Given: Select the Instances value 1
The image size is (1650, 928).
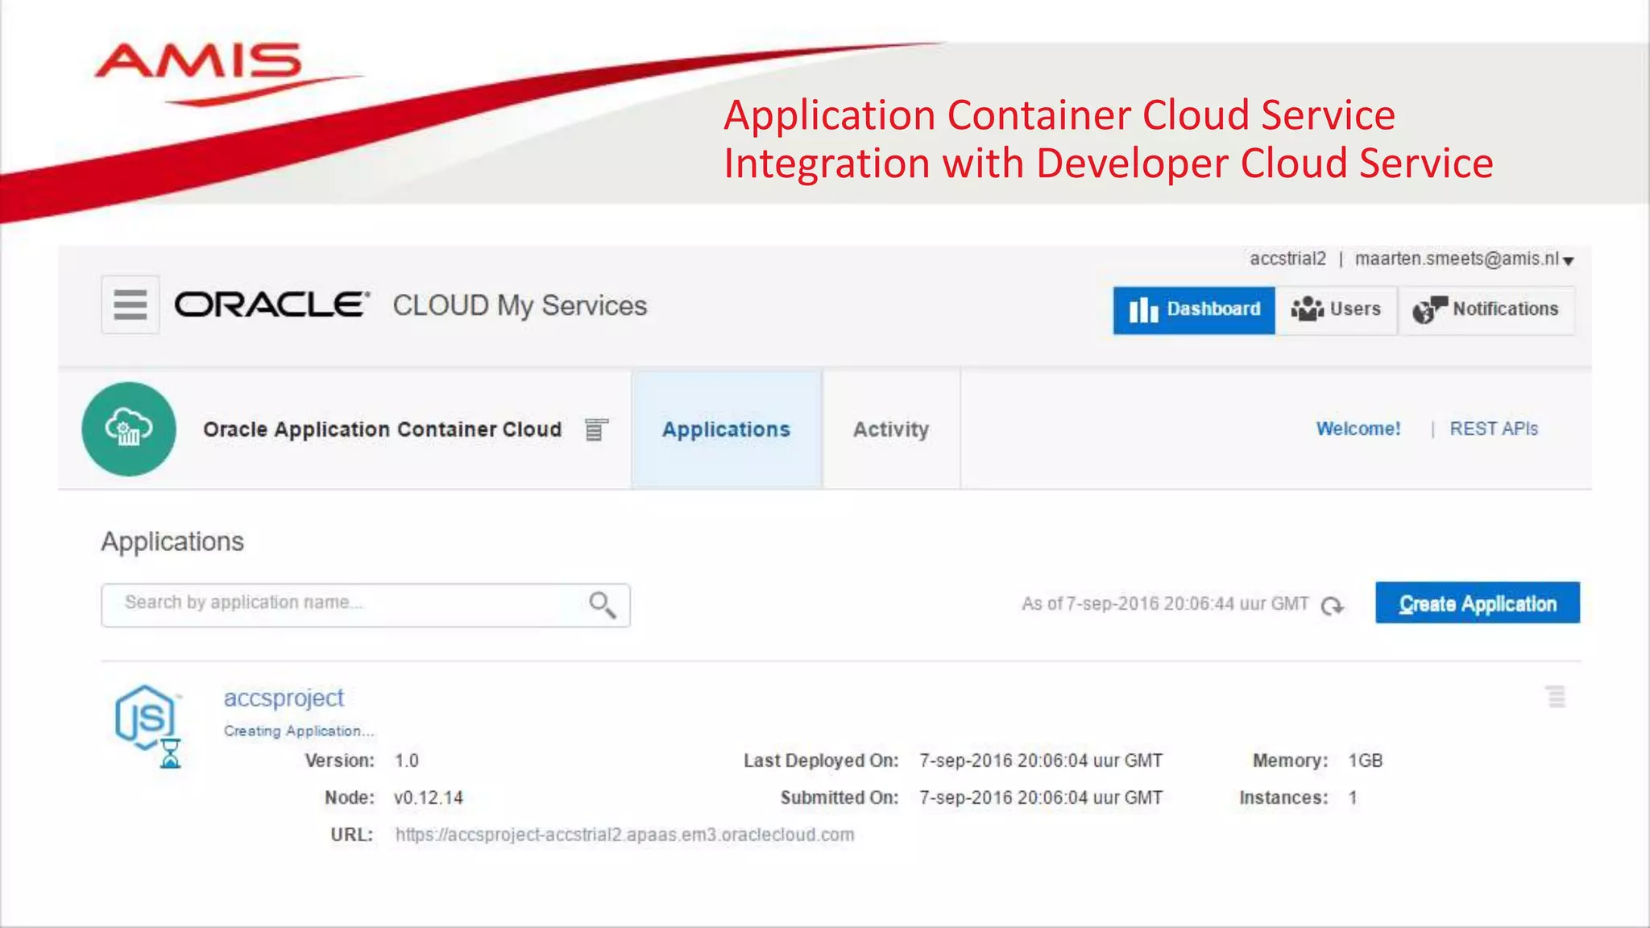Looking at the screenshot, I should (x=1353, y=797).
